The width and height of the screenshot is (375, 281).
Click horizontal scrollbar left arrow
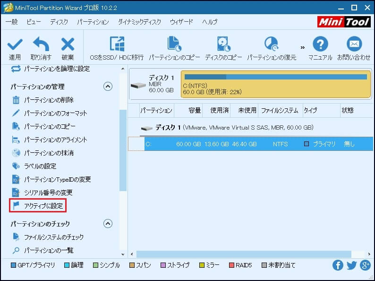[x=132, y=254]
